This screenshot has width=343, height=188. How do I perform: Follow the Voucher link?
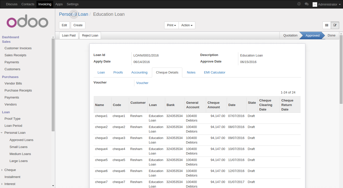[142, 83]
